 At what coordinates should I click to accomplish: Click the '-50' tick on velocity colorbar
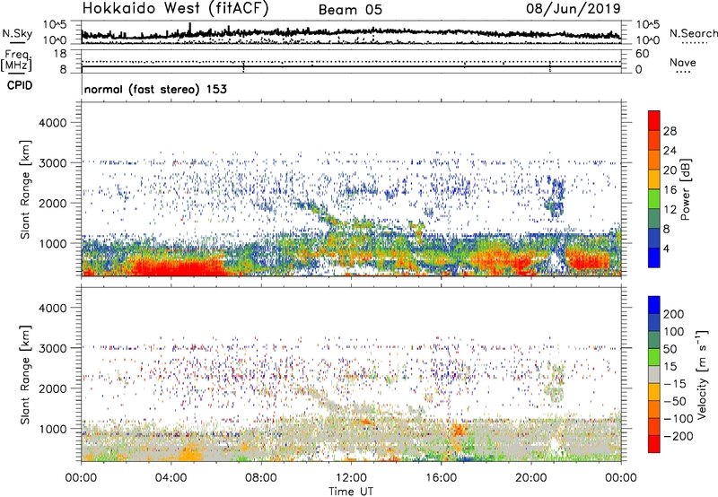coord(675,401)
